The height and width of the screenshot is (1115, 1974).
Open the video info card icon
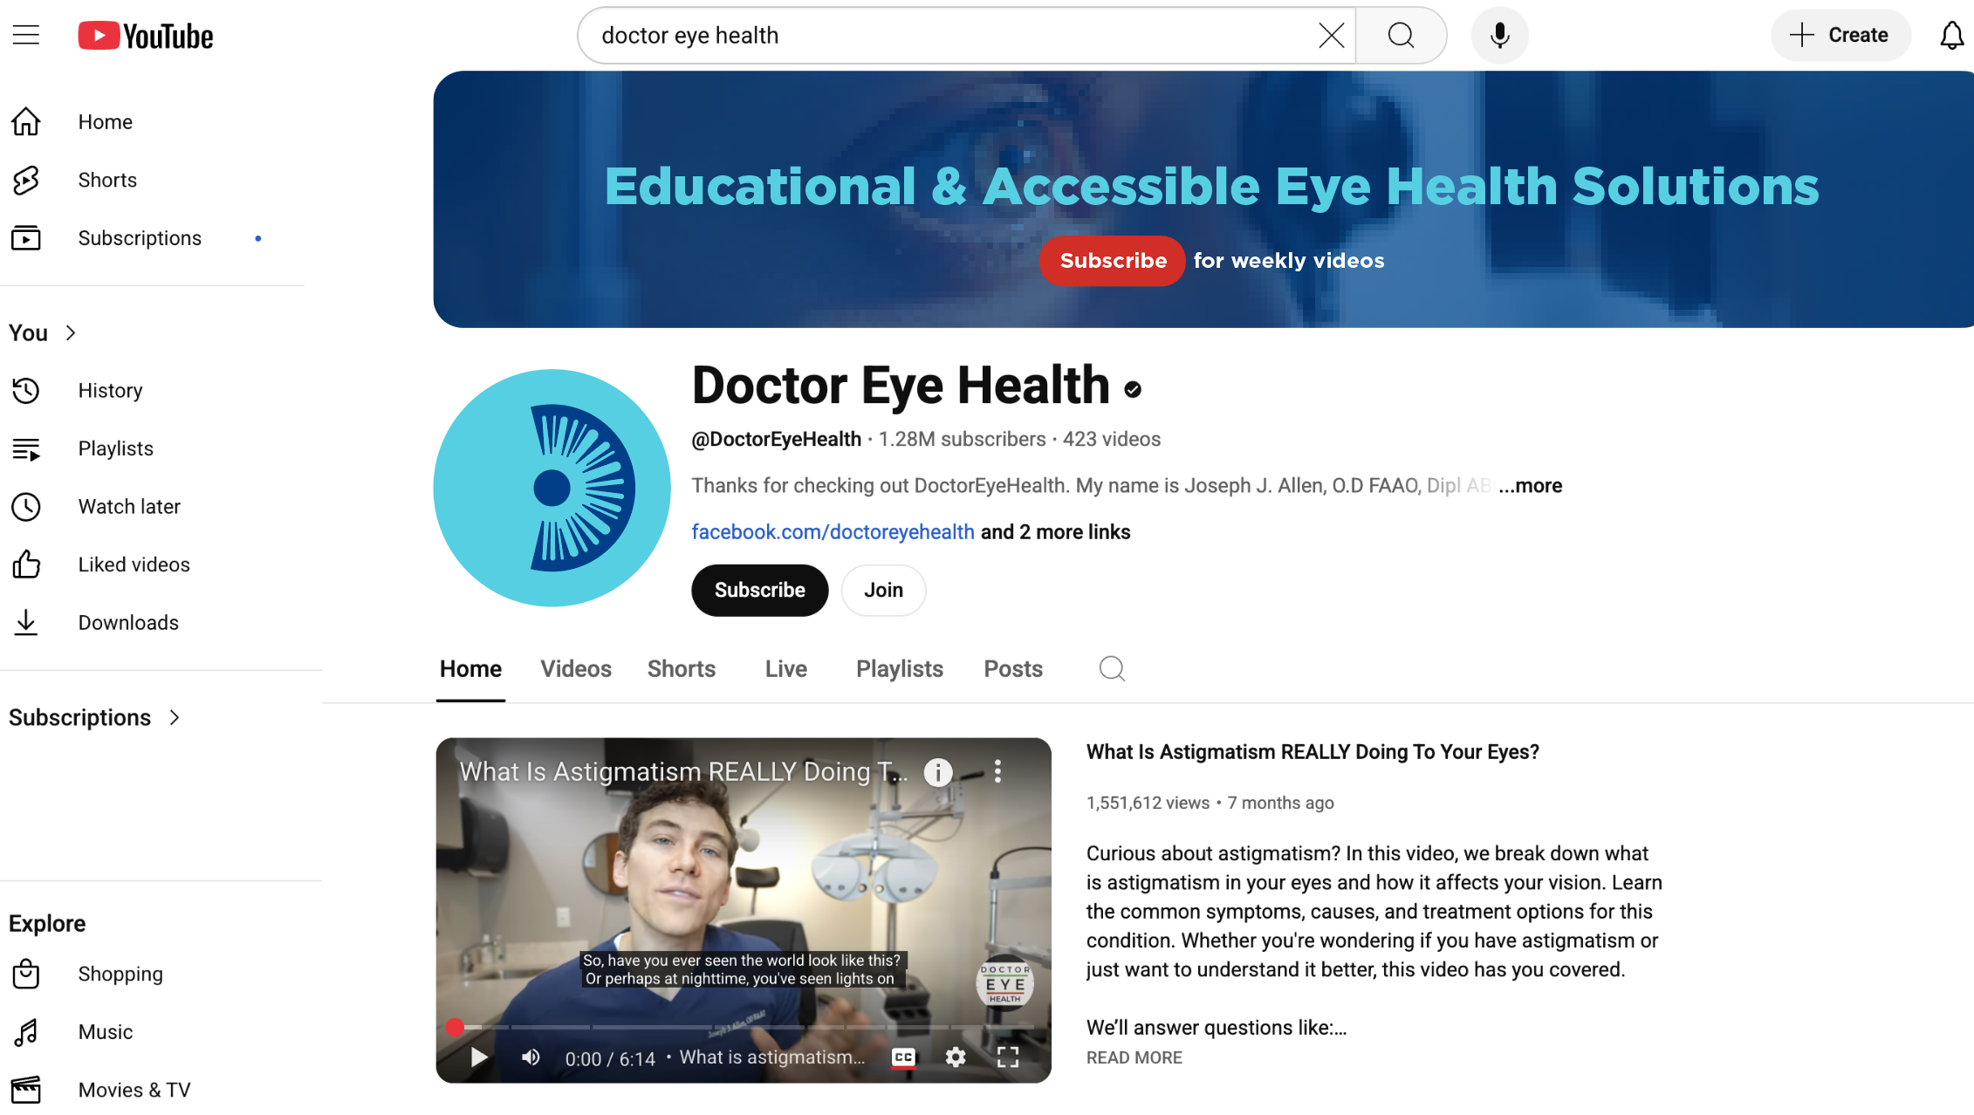938,772
